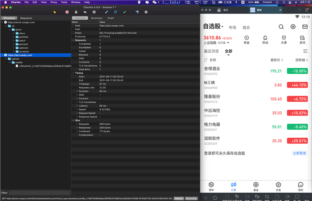Open 大事 events icon

(x=284, y=40)
